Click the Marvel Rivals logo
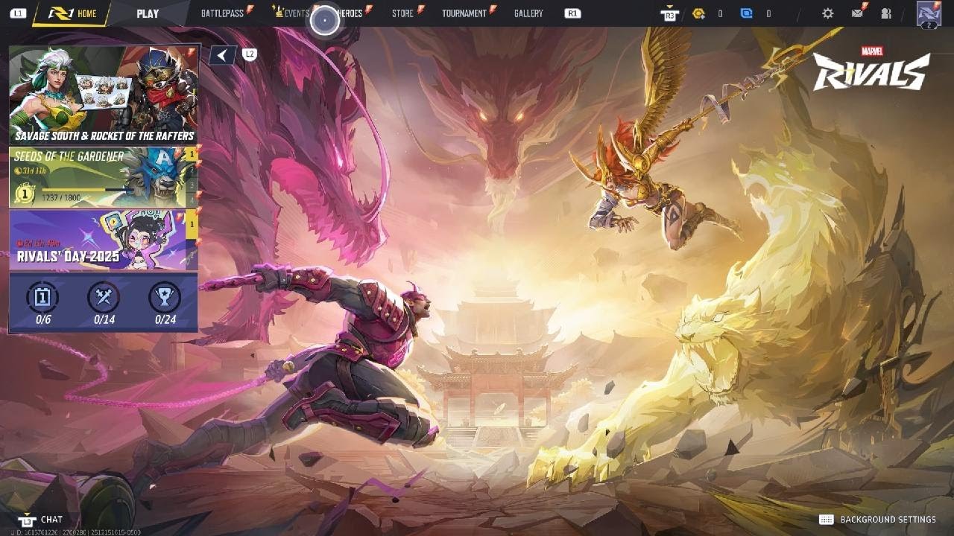This screenshot has height=536, width=954. [x=871, y=68]
